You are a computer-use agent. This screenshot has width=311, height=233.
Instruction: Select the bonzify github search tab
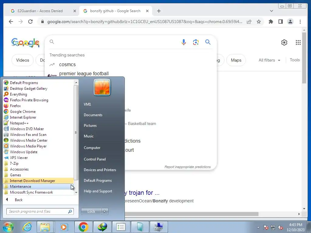pyautogui.click(x=116, y=11)
